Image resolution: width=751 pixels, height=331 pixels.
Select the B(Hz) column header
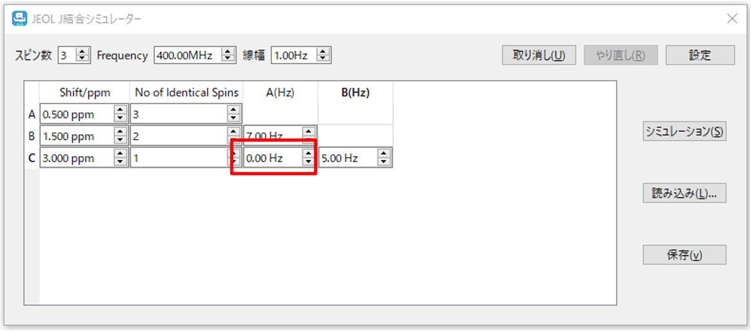355,92
